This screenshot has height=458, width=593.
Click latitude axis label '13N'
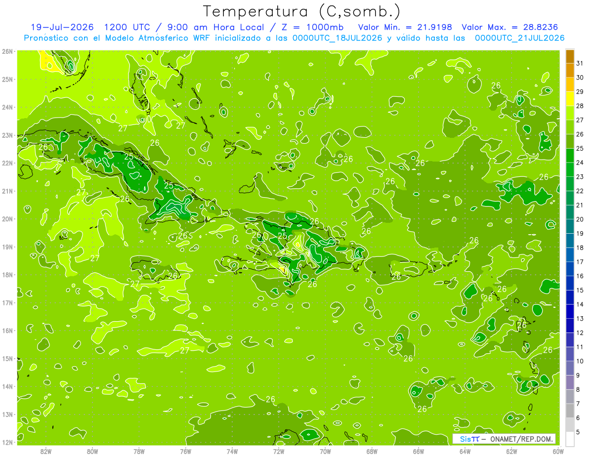click(8, 415)
